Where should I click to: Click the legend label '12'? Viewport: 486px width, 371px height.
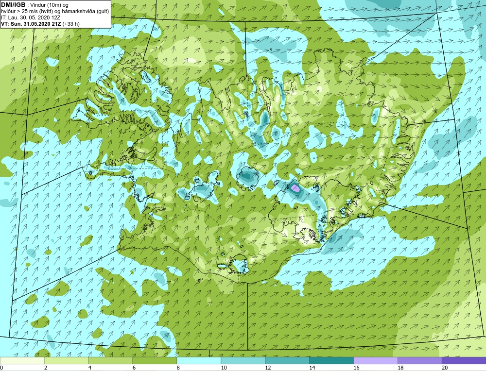pyautogui.click(x=268, y=368)
